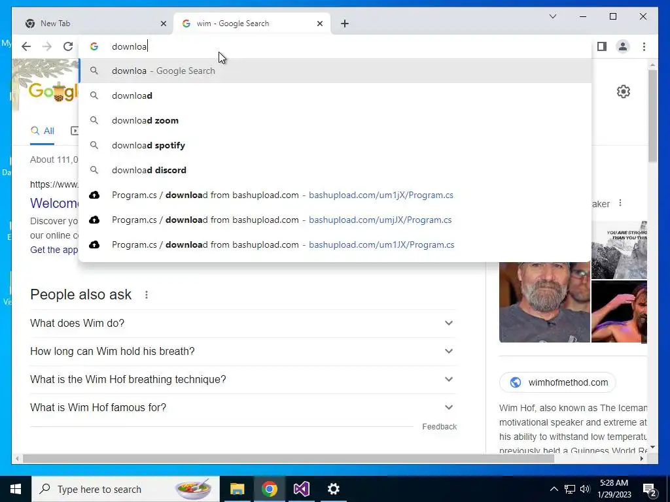Go back using Chrome's back arrow
Viewport: 670px width, 502px height.
click(26, 46)
